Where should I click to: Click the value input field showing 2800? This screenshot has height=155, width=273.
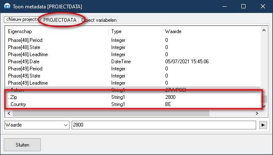[164, 125]
